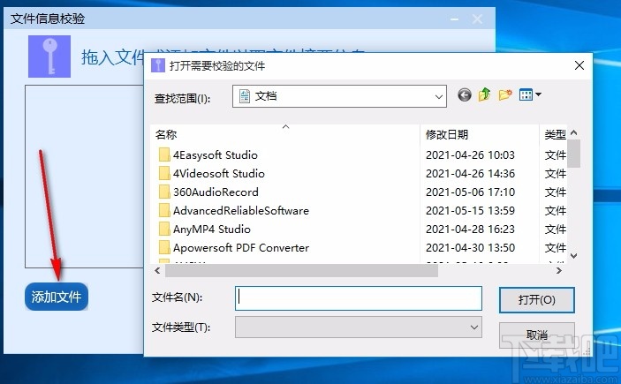Click the AnyMP4 Studio folder name
Image resolution: width=621 pixels, height=384 pixels.
click(211, 230)
